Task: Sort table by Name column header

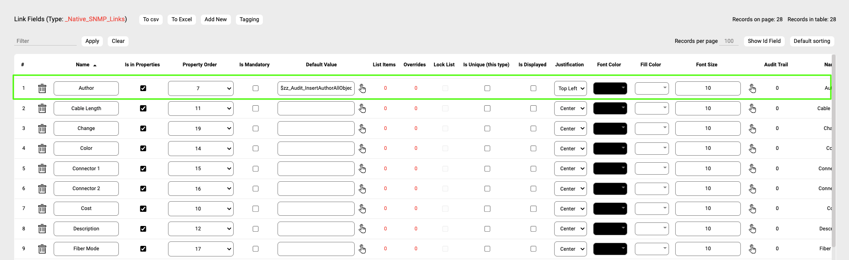Action: [83, 65]
